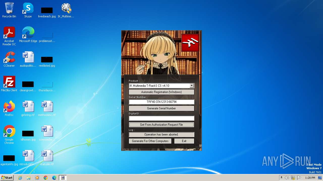Open the Firefox desktop shortcut

[9, 109]
